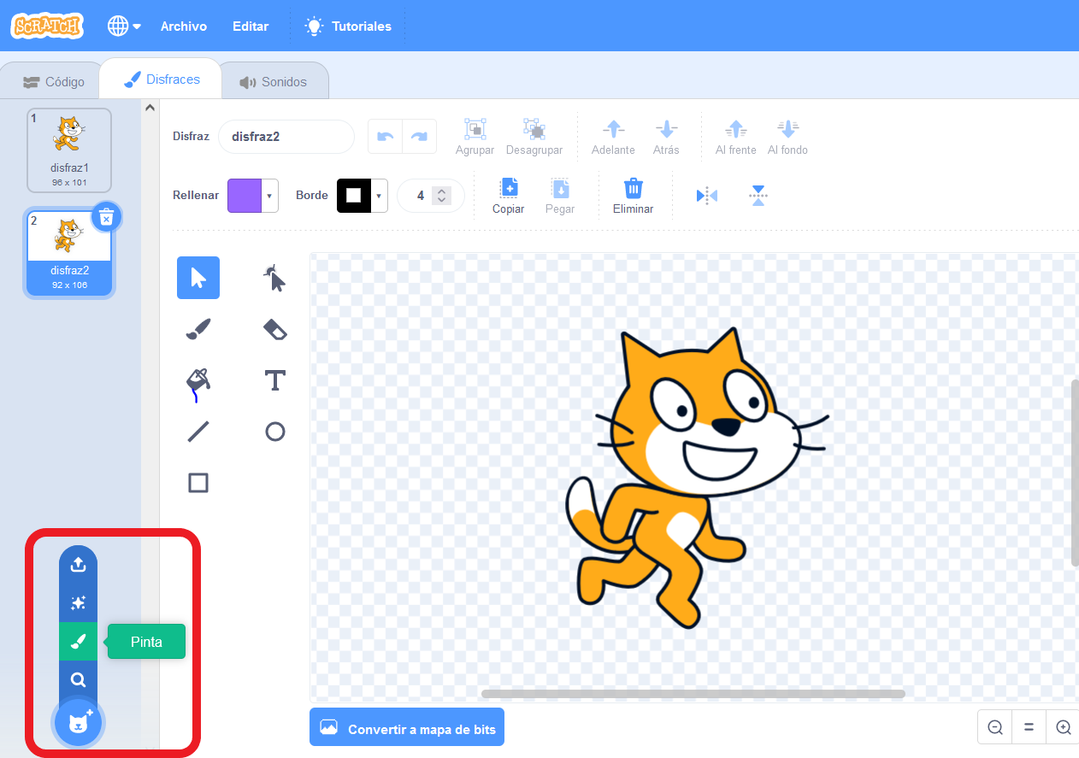This screenshot has width=1079, height=758.
Task: Flip the costume horizontally
Action: click(707, 196)
